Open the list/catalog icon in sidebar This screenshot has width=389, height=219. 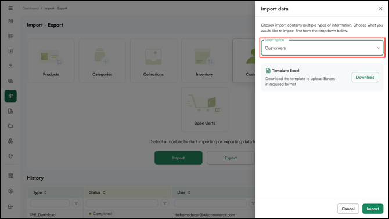point(10,36)
